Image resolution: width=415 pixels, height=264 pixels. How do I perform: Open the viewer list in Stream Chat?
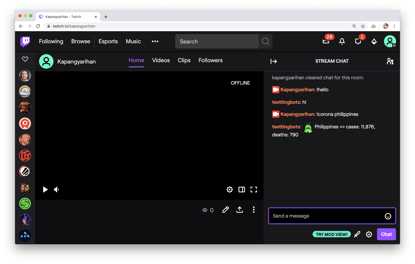pos(390,61)
